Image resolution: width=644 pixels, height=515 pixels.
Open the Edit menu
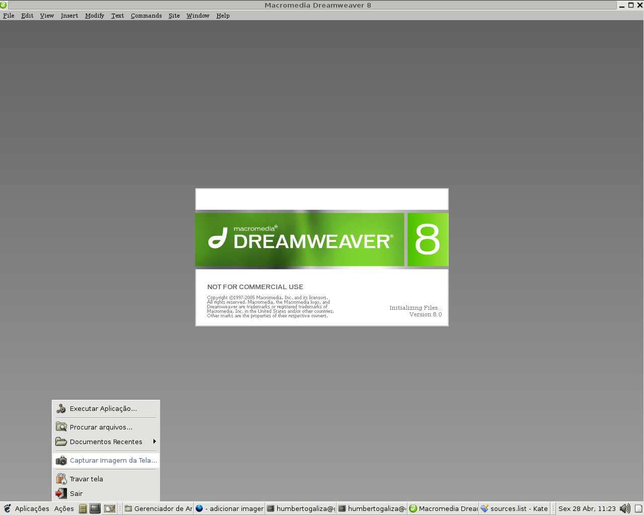(27, 16)
